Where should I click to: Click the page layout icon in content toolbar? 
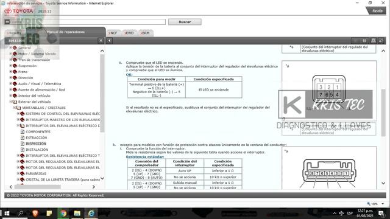tap(364, 41)
